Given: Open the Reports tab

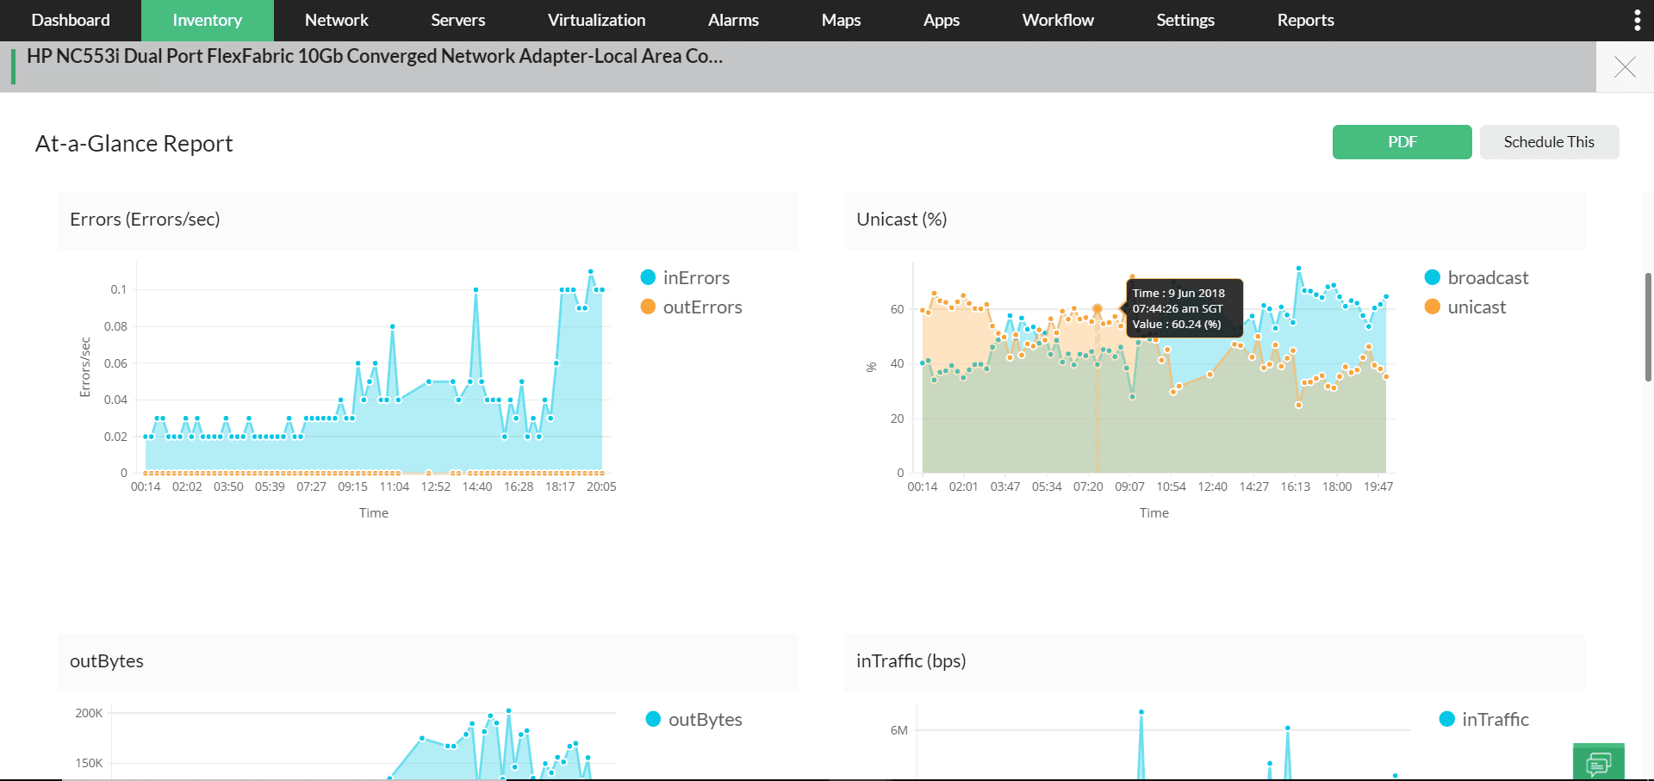Looking at the screenshot, I should click(x=1305, y=21).
